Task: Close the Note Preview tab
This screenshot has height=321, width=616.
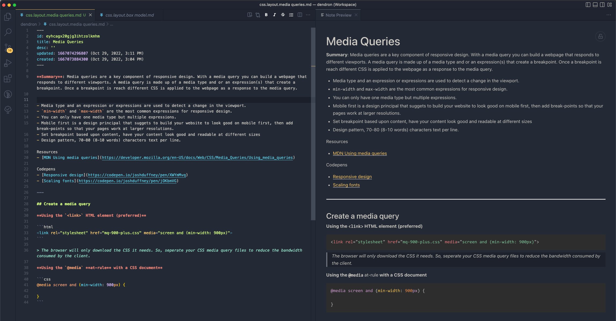Action: [356, 15]
